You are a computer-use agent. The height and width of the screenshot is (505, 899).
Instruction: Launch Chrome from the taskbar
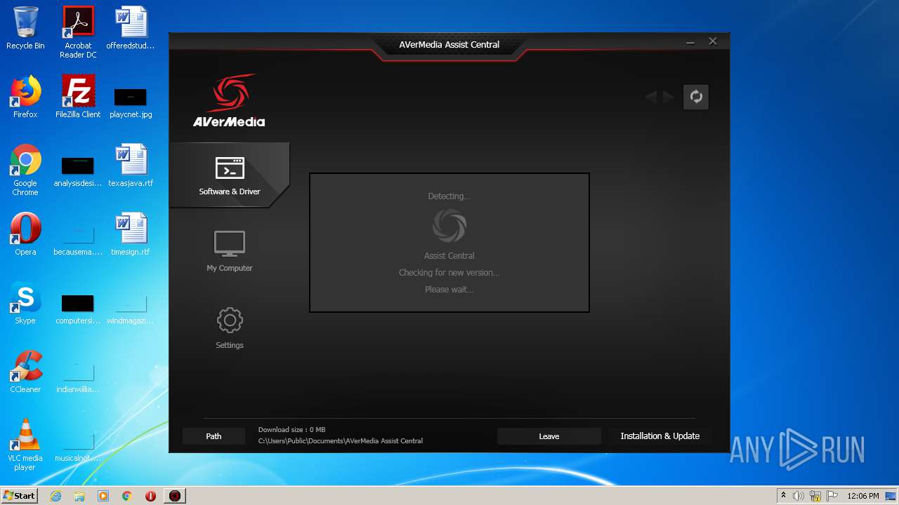pyautogui.click(x=127, y=496)
